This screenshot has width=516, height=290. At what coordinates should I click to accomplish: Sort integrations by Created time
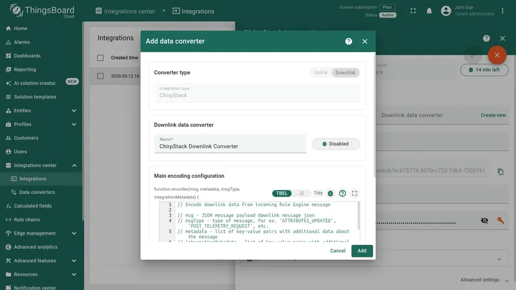coord(124,57)
